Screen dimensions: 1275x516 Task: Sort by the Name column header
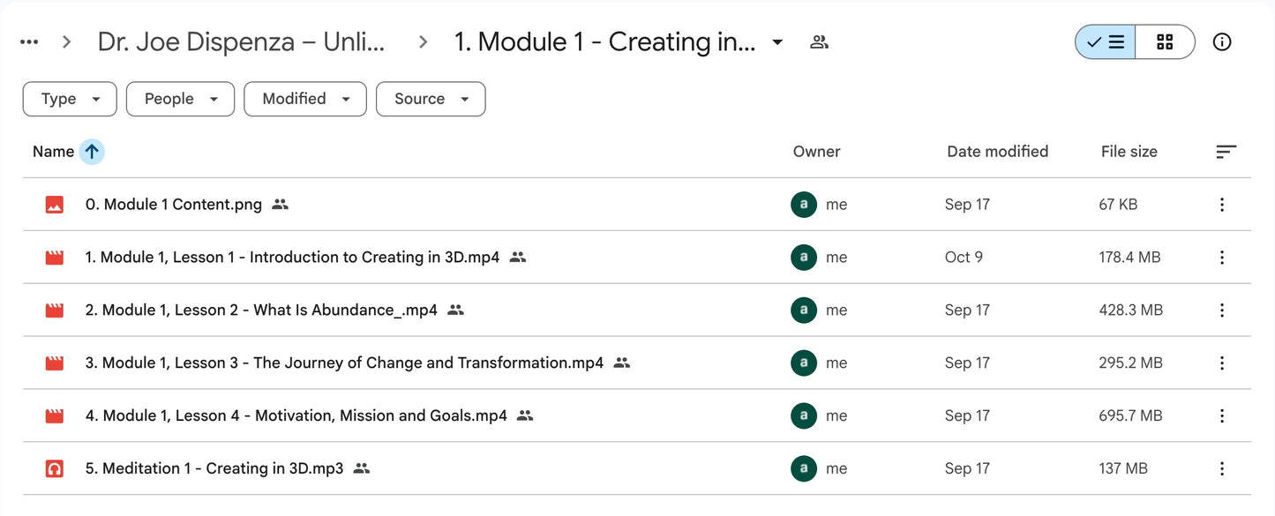pyautogui.click(x=53, y=152)
